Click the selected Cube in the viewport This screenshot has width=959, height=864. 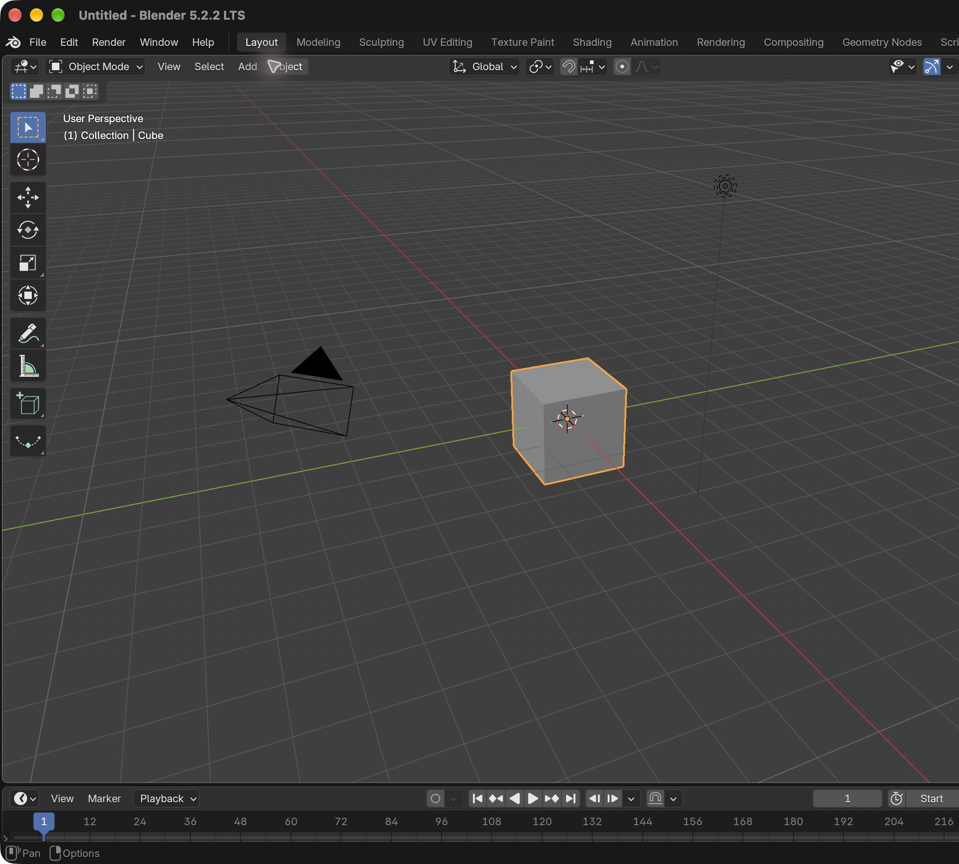[568, 421]
